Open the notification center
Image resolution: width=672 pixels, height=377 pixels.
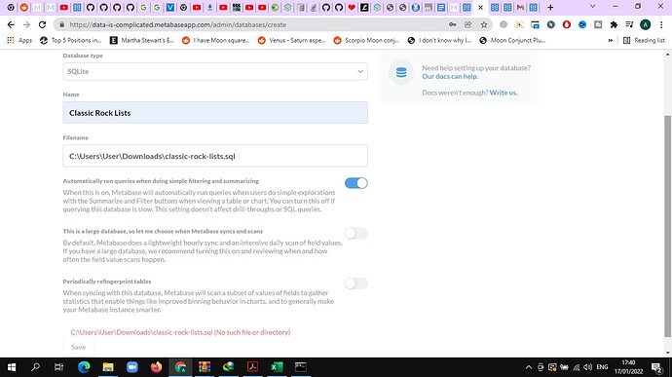(657, 367)
